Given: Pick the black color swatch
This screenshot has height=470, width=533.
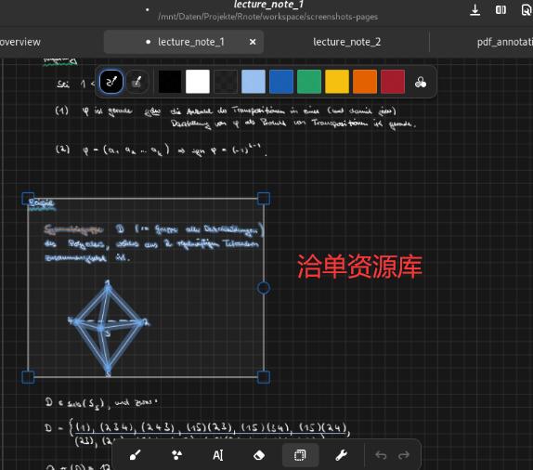Looking at the screenshot, I should (x=170, y=82).
